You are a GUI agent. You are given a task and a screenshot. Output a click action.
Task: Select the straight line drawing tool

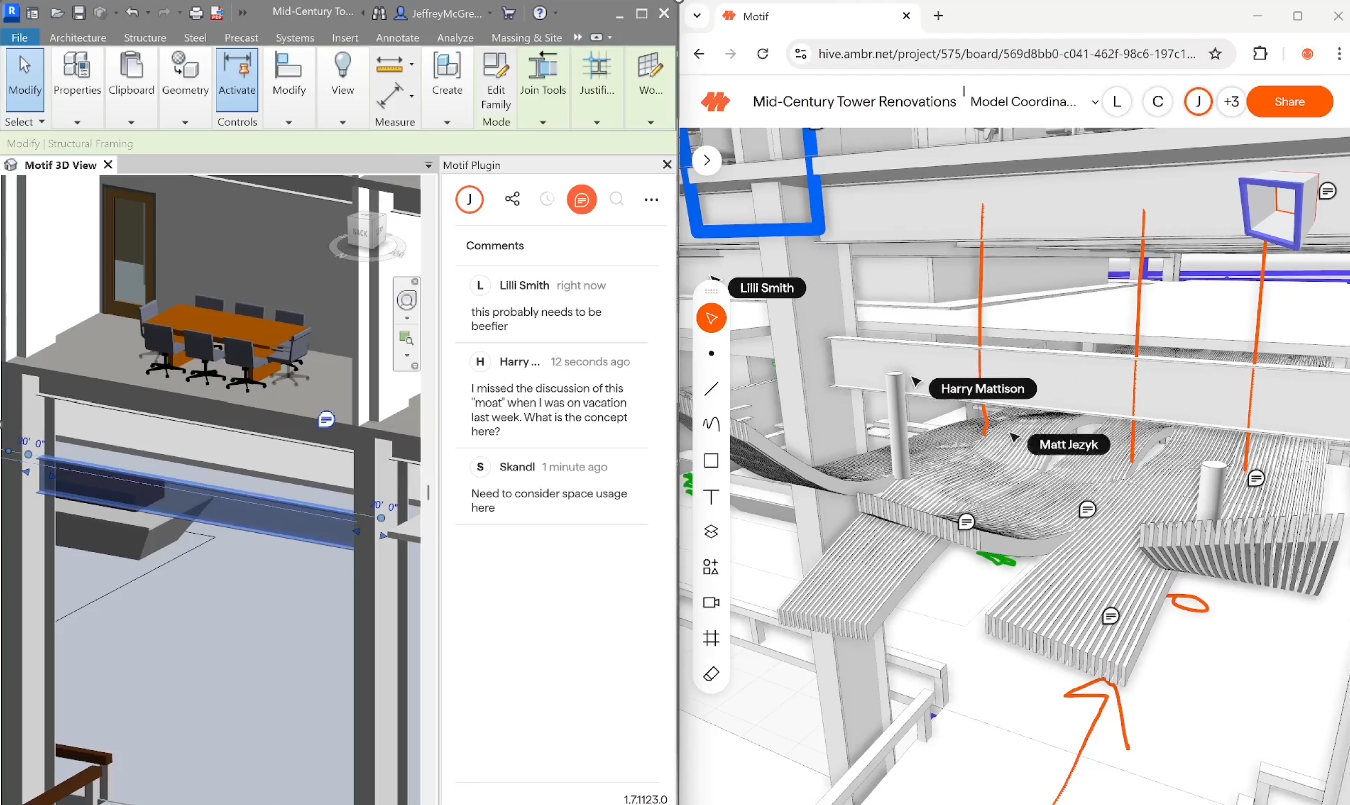click(711, 389)
